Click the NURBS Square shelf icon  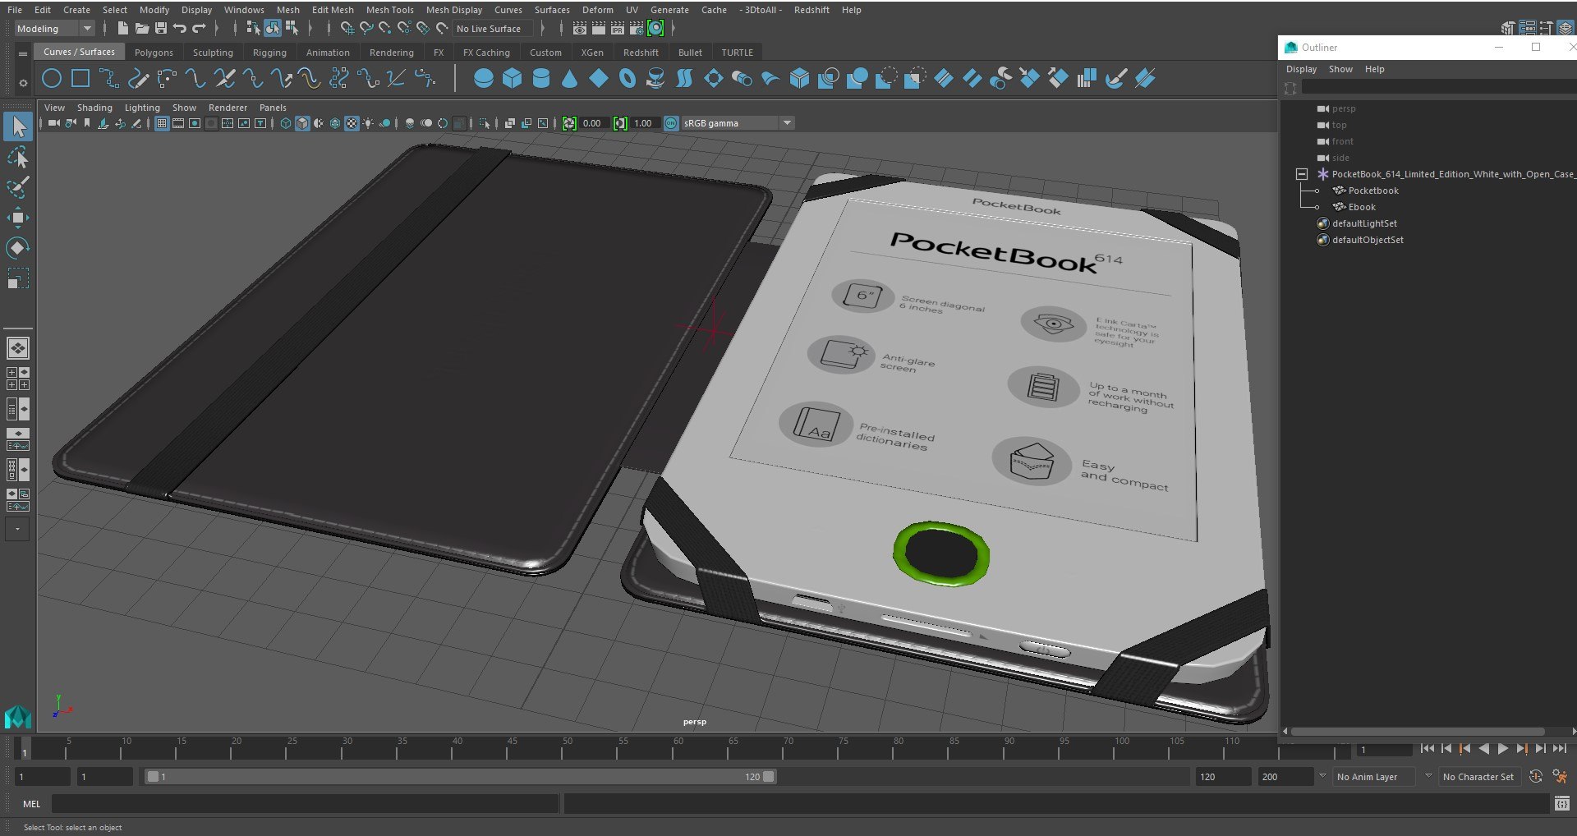[80, 79]
